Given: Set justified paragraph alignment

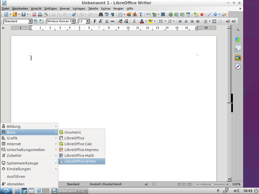Looking at the screenshot, I should pyautogui.click(x=198, y=21).
